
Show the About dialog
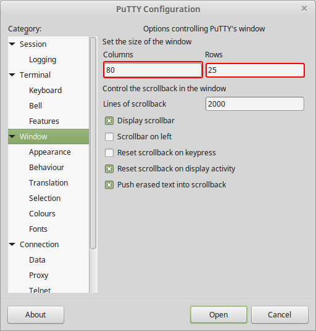click(x=36, y=314)
